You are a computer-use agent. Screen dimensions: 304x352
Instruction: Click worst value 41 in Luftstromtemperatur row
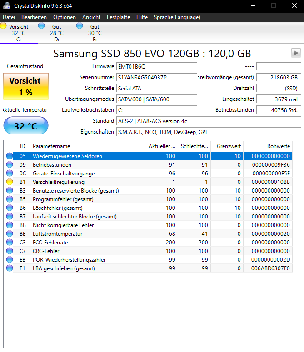pos(204,234)
